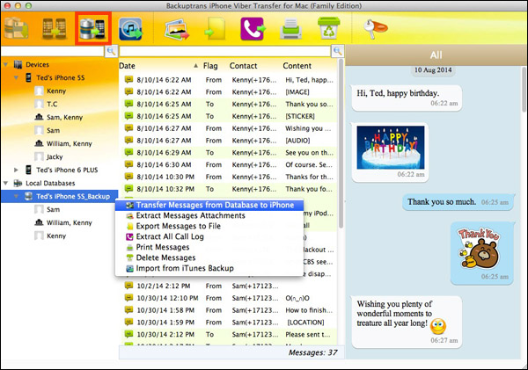Screen dimensions: 528x370
Task: Select Kenny under the backup database
Action: (x=56, y=236)
